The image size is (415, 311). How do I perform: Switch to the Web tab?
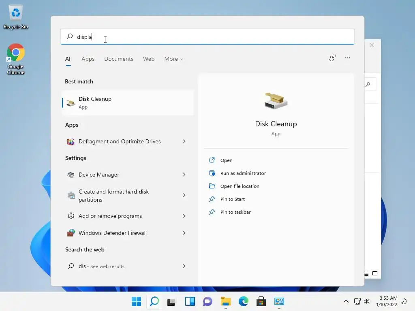coord(149,59)
